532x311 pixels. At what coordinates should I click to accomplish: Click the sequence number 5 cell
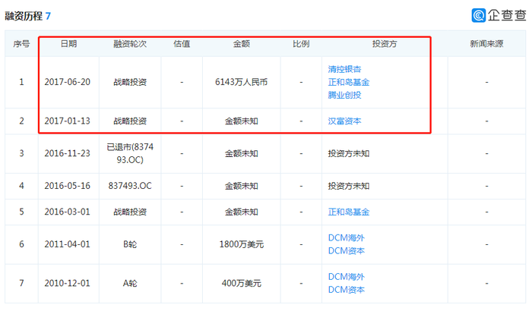(21, 212)
